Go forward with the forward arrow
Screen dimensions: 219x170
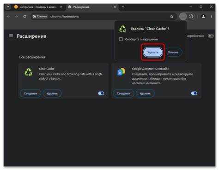coord(17,17)
